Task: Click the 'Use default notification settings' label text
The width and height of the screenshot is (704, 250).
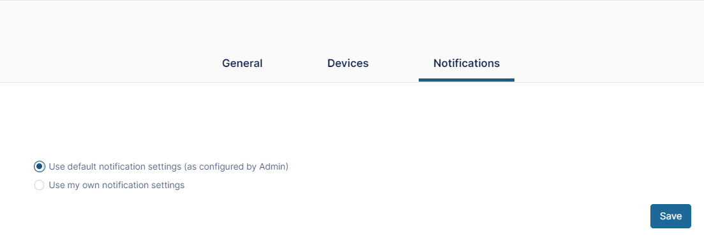Action: point(115,166)
